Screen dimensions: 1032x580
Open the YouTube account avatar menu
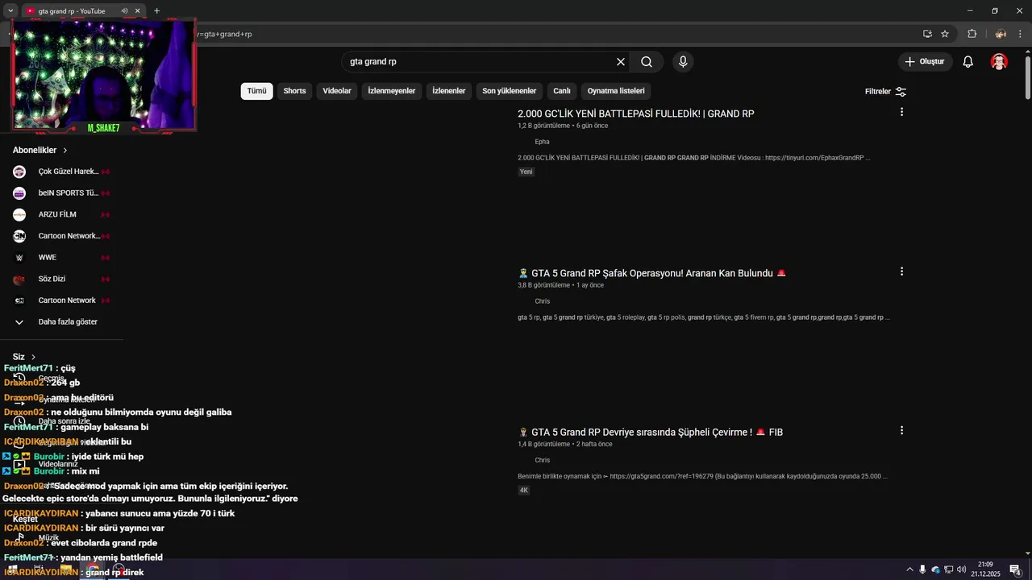(999, 62)
